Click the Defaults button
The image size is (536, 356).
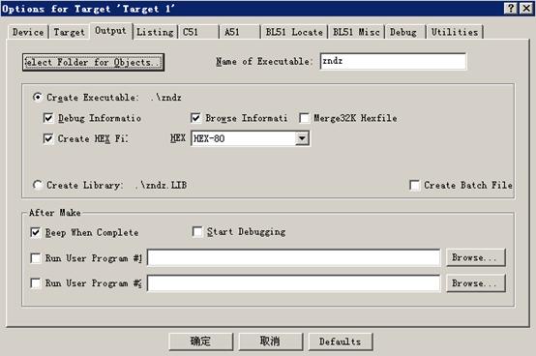point(341,341)
